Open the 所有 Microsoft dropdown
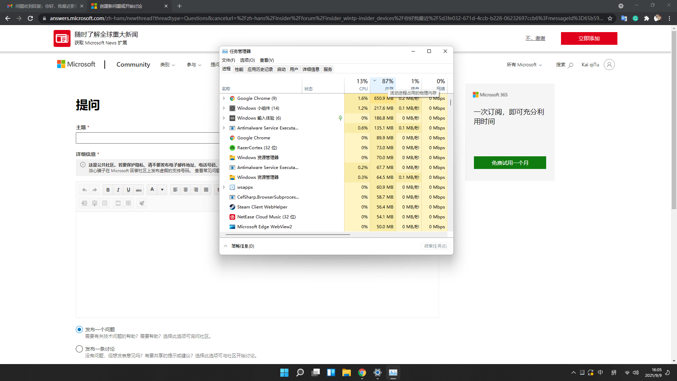Screen dimensions: 677x381 click(x=524, y=65)
